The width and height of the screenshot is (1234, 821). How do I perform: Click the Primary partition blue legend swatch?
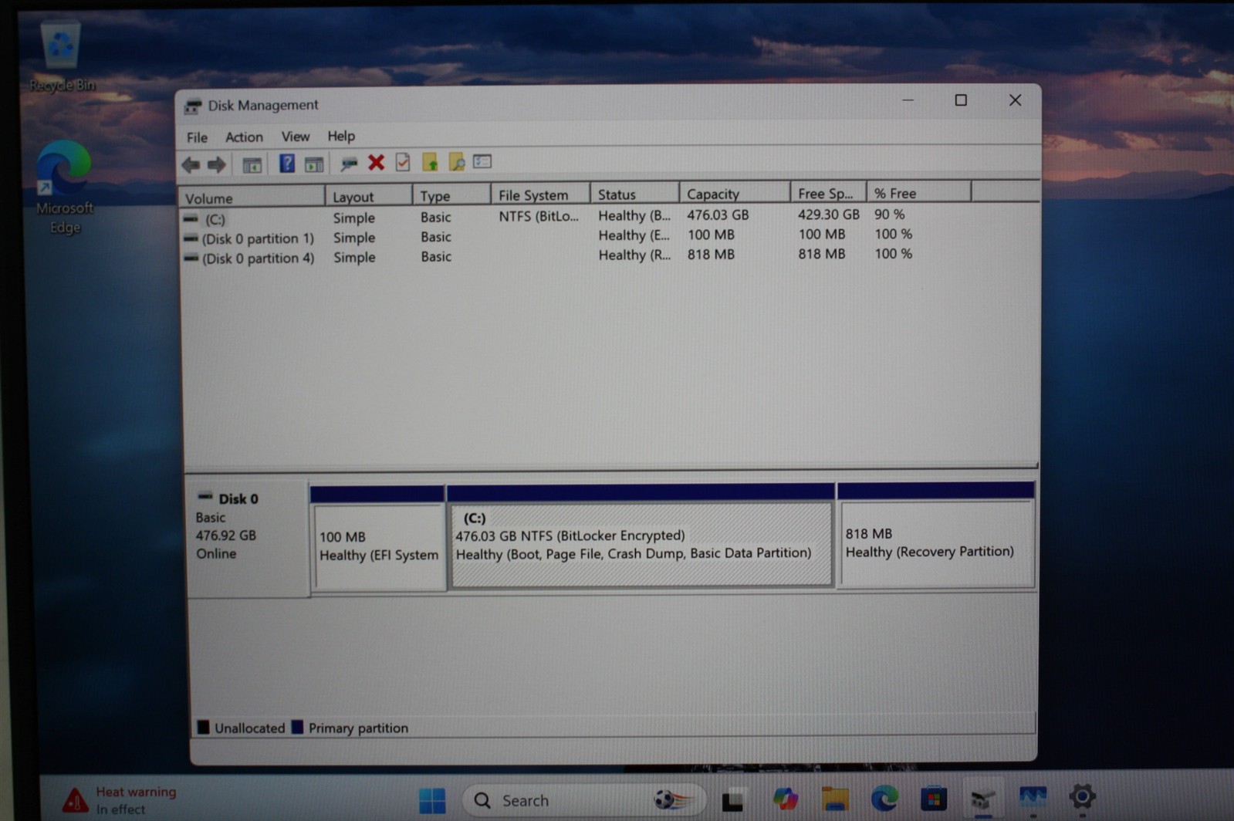click(x=297, y=727)
